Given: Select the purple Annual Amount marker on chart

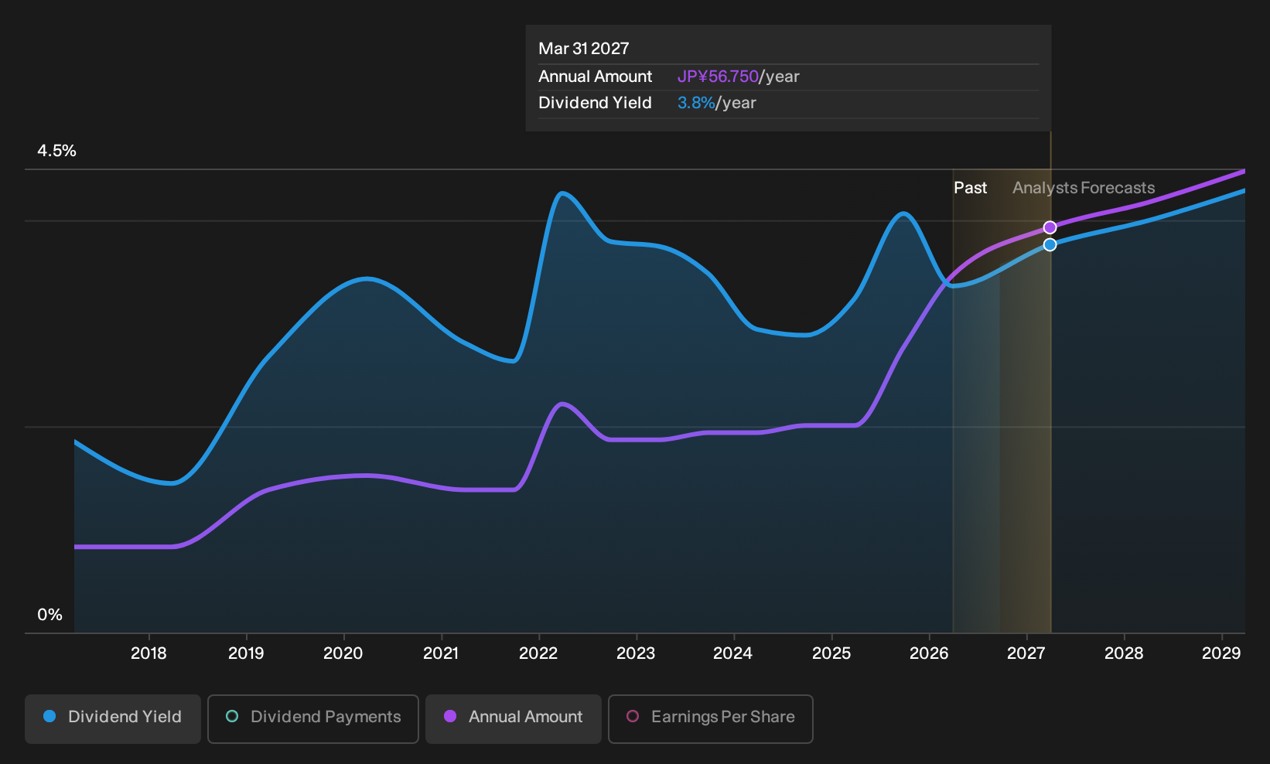Looking at the screenshot, I should click(x=1050, y=227).
